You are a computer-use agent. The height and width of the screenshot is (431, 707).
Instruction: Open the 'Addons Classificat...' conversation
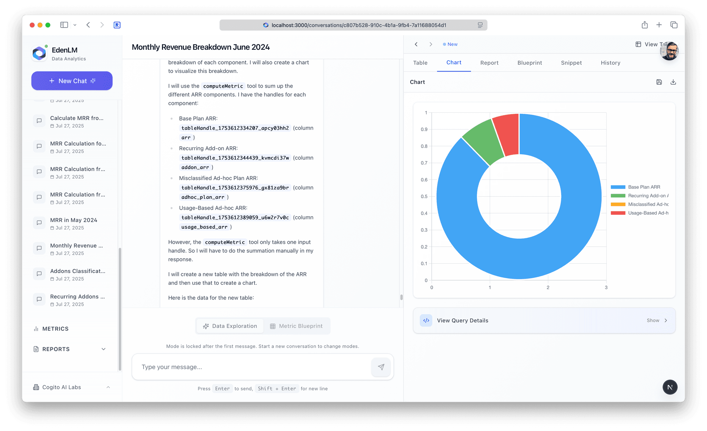click(x=72, y=274)
